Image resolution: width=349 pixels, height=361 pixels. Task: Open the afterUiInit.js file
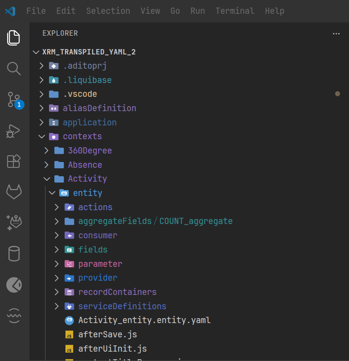coord(112,349)
